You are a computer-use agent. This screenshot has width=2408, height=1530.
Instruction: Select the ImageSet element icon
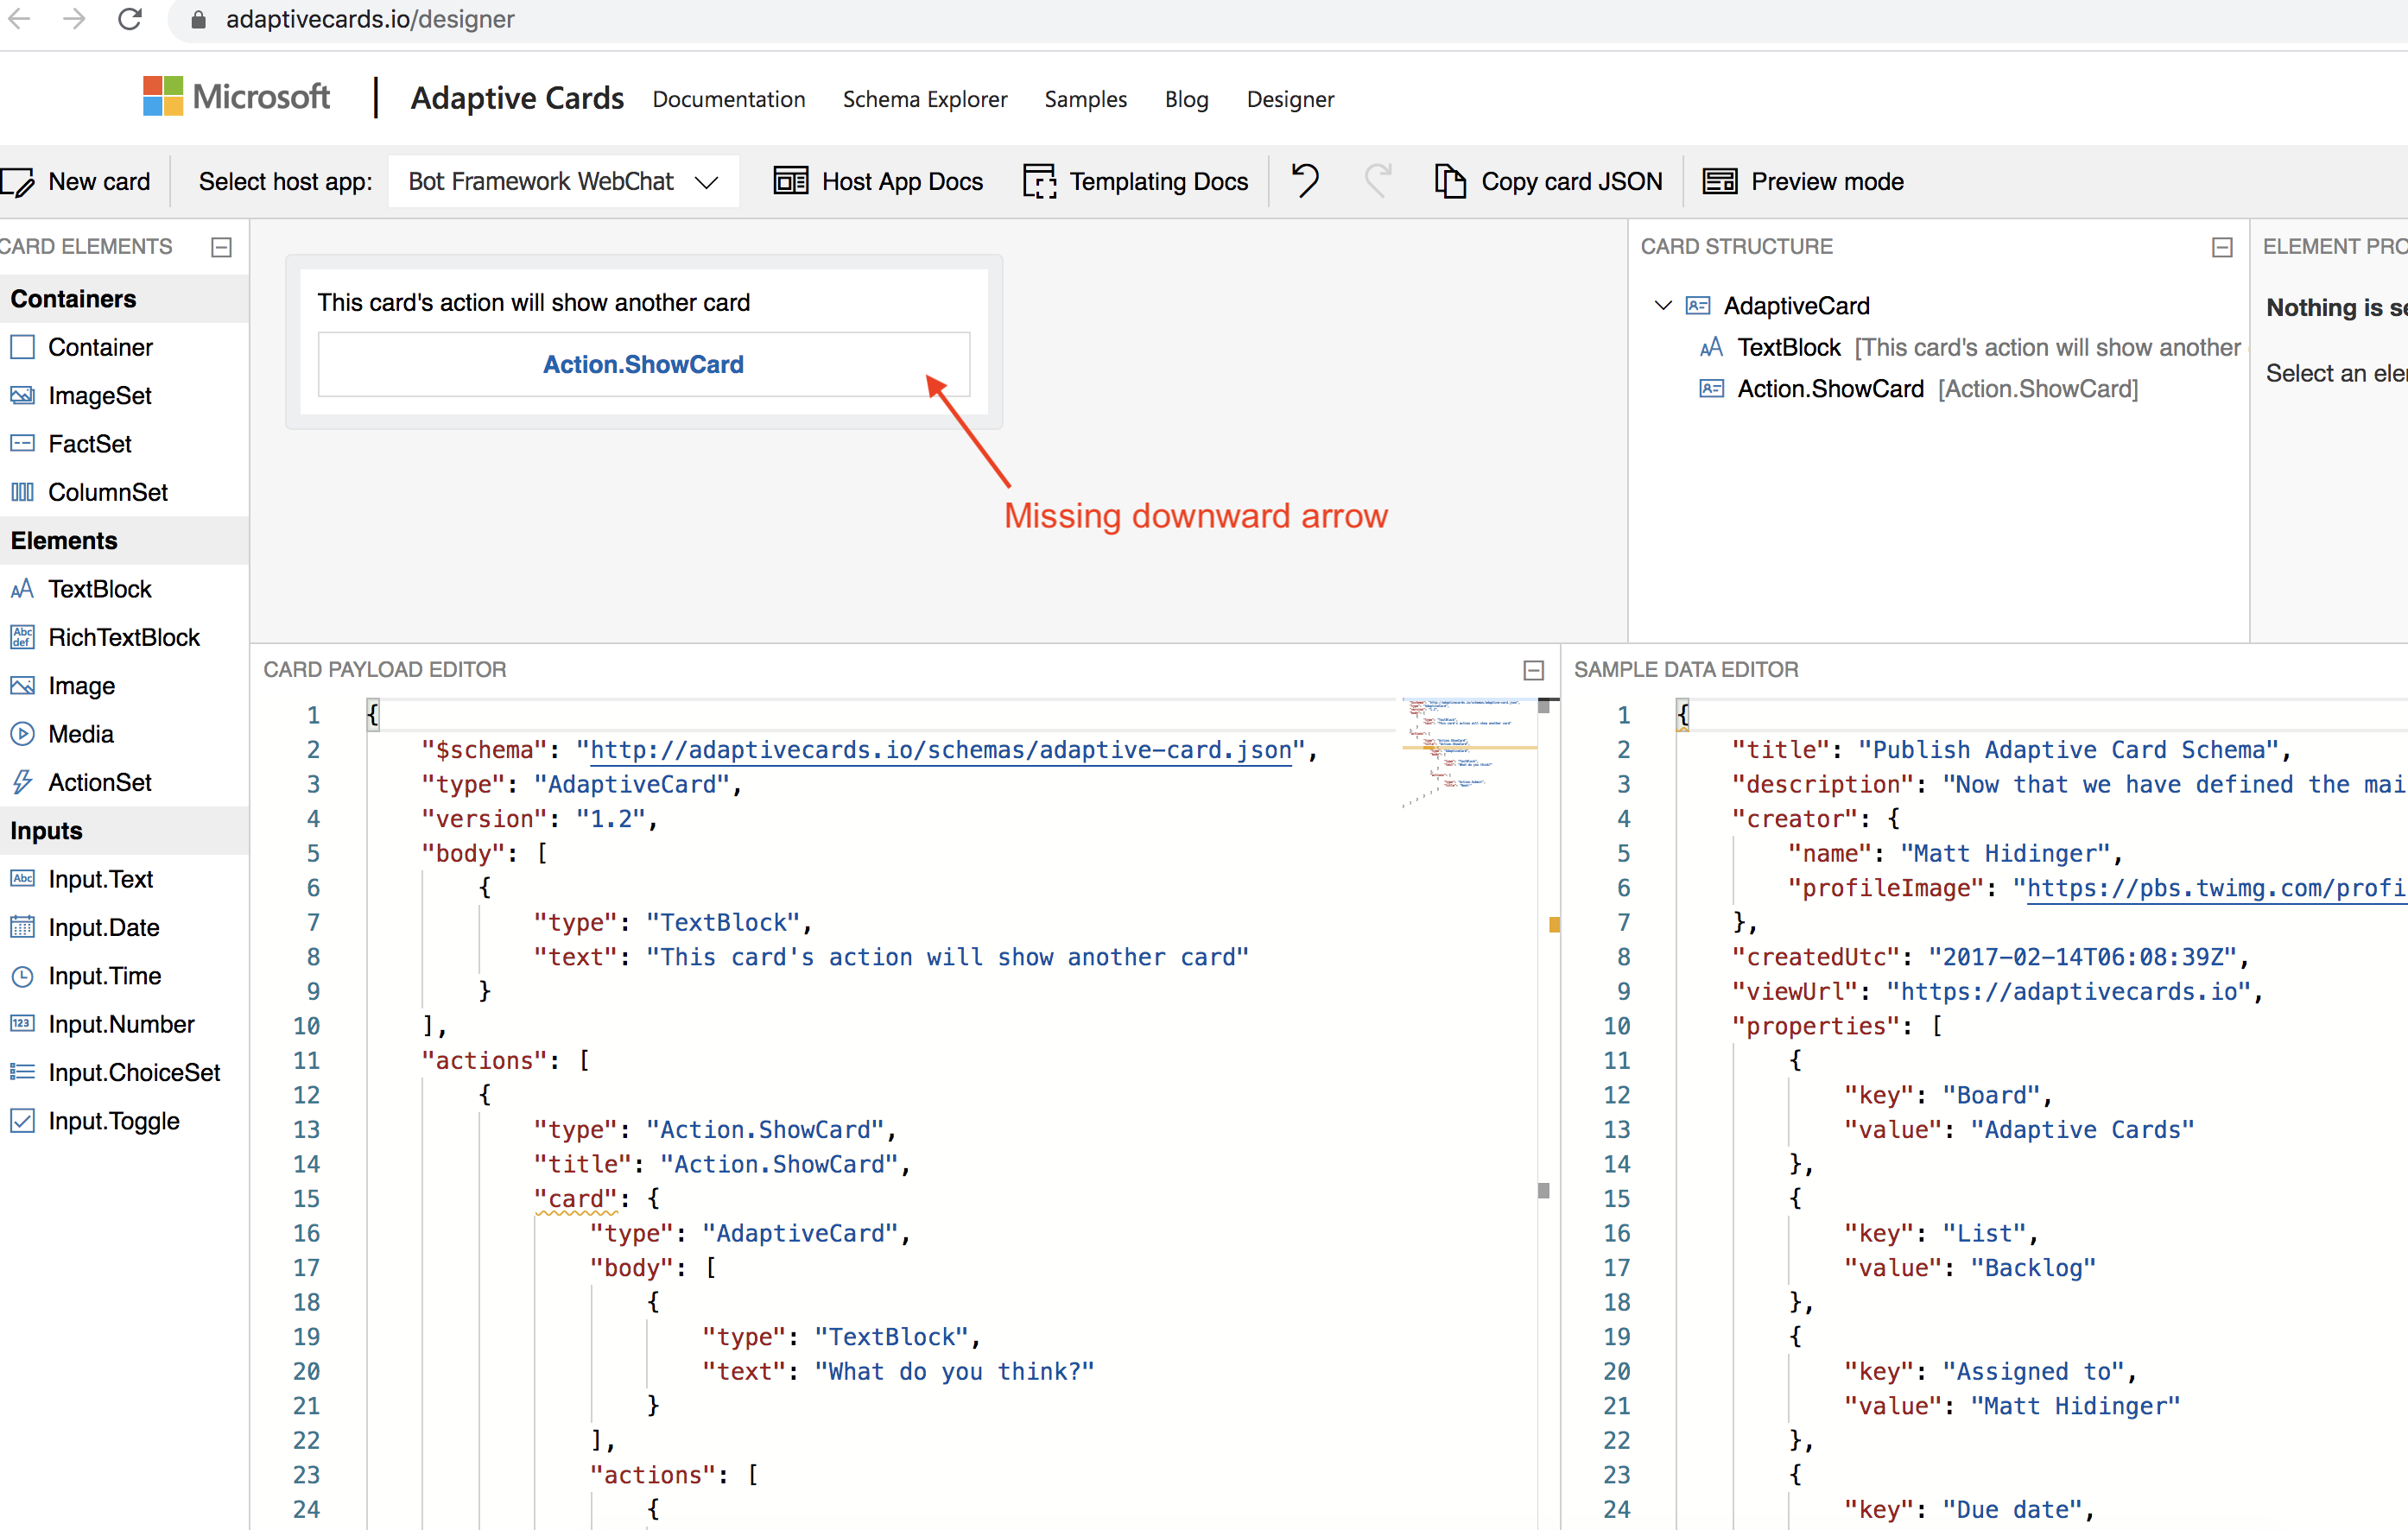23,395
